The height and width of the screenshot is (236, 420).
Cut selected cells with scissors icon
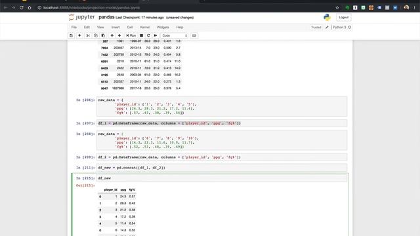point(88,35)
